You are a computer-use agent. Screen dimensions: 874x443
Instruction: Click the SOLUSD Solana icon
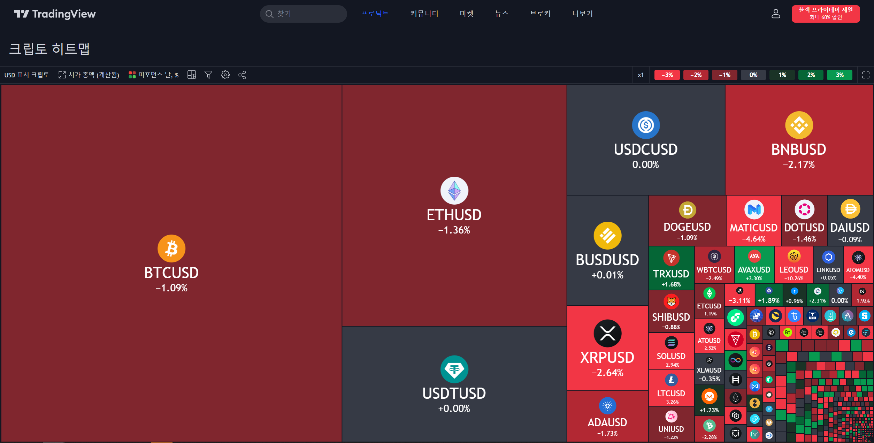[x=671, y=343]
